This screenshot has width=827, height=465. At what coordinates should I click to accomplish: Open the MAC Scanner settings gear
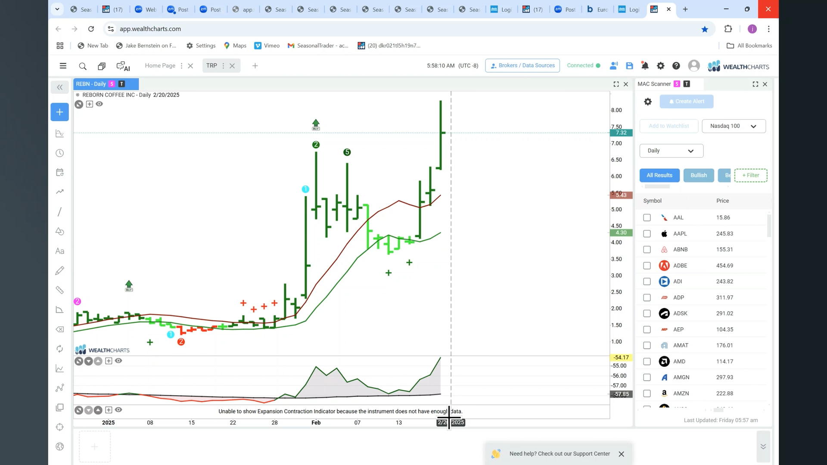coord(648,102)
